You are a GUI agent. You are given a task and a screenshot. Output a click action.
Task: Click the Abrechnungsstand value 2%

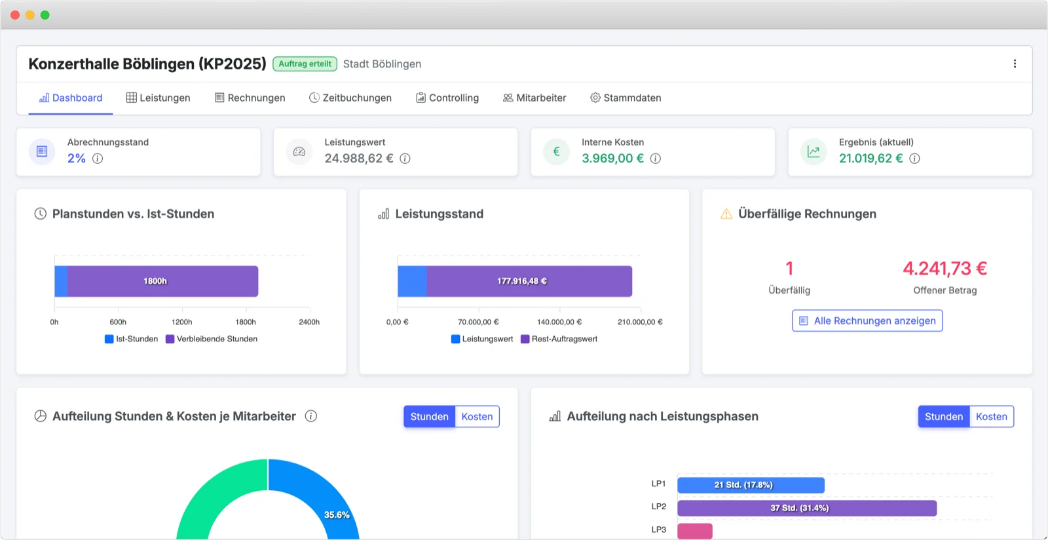pos(77,159)
